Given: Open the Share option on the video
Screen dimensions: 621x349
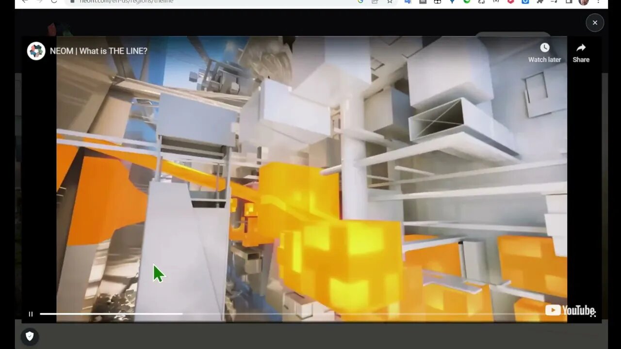Looking at the screenshot, I should [581, 53].
